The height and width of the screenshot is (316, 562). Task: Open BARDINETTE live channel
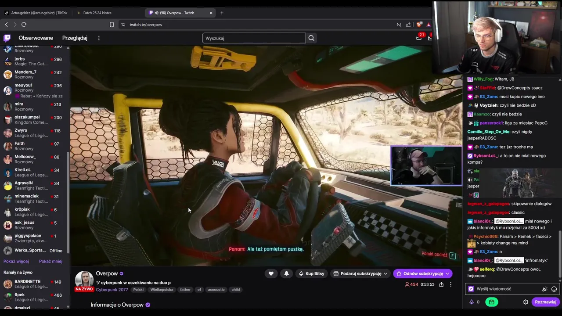click(33, 284)
